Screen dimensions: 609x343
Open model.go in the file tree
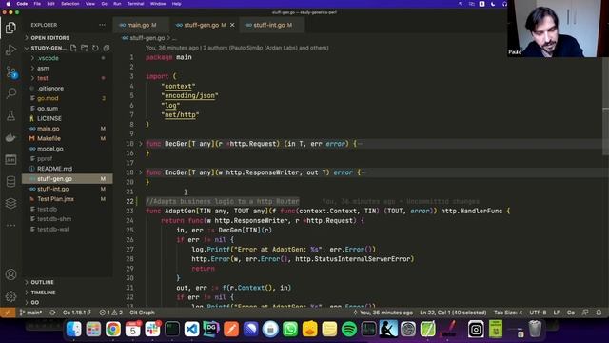[x=50, y=149]
